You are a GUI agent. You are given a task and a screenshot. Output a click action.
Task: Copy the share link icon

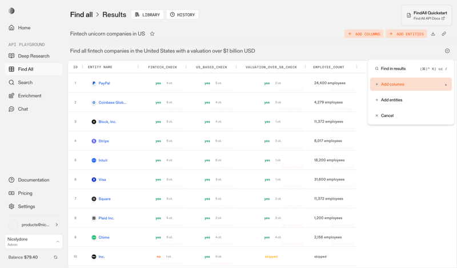[x=444, y=34]
